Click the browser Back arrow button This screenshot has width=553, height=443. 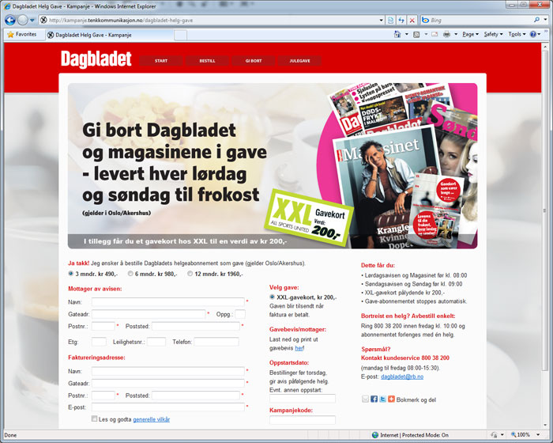9,20
